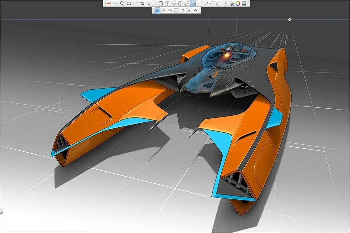This screenshot has height=233, width=350.
Task: Turn on the Symmetry tool
Action: [199, 4]
